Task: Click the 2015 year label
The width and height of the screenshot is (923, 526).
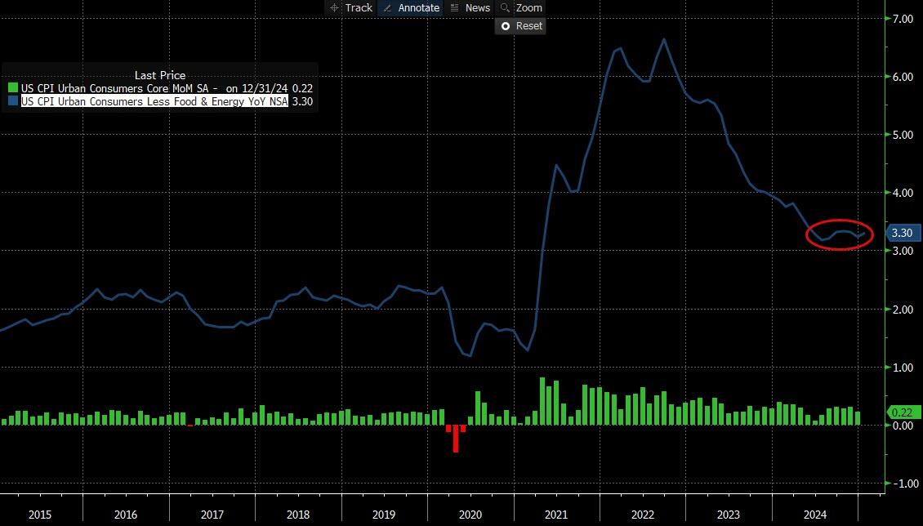Action: [x=40, y=515]
